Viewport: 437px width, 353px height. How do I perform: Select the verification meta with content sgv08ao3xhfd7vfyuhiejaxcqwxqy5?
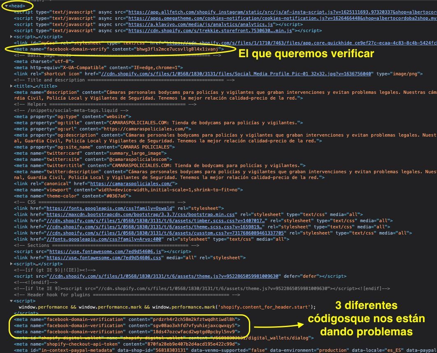point(127,325)
